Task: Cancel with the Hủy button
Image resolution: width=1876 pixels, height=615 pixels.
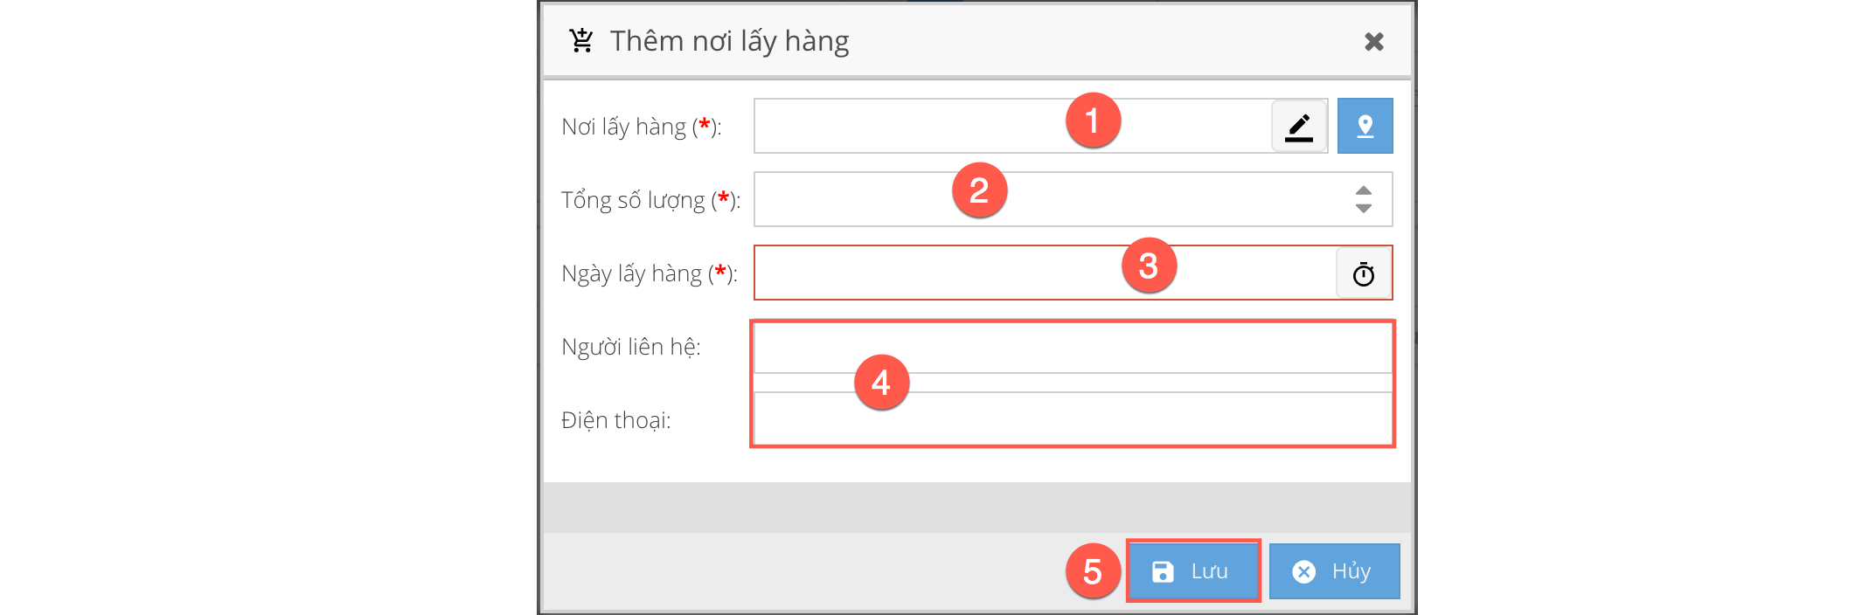Action: tap(1334, 571)
